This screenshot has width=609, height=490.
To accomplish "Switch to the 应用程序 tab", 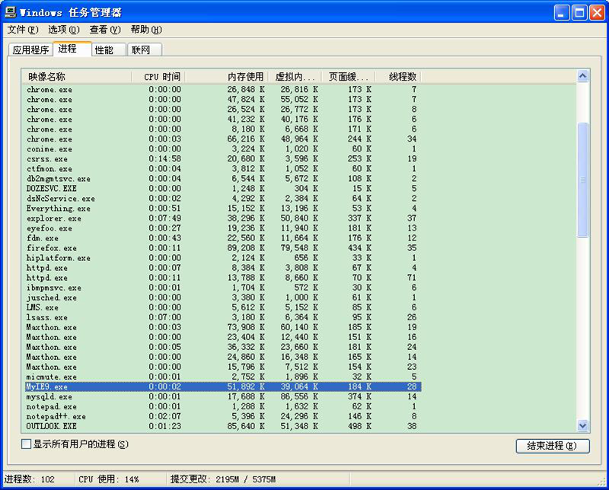I will [30, 49].
